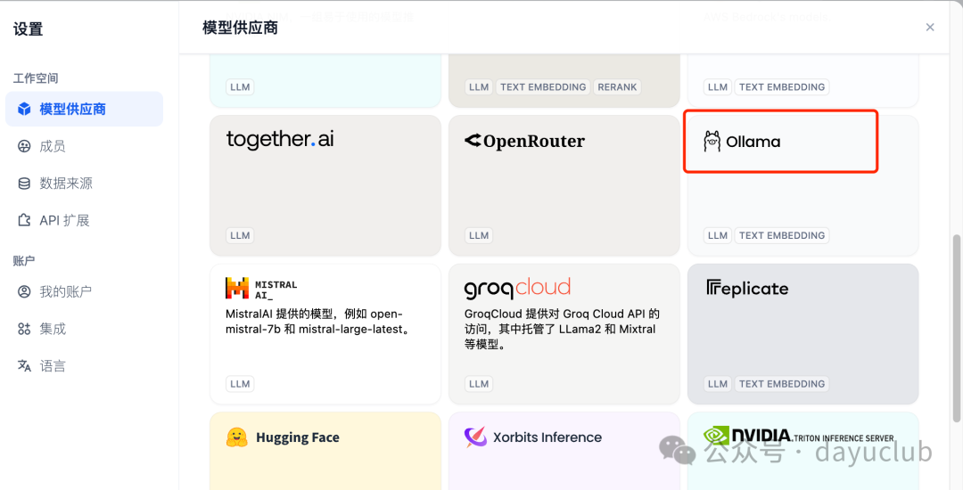The height and width of the screenshot is (490, 963).
Task: Click the 我的账户 user icon
Action: point(24,291)
